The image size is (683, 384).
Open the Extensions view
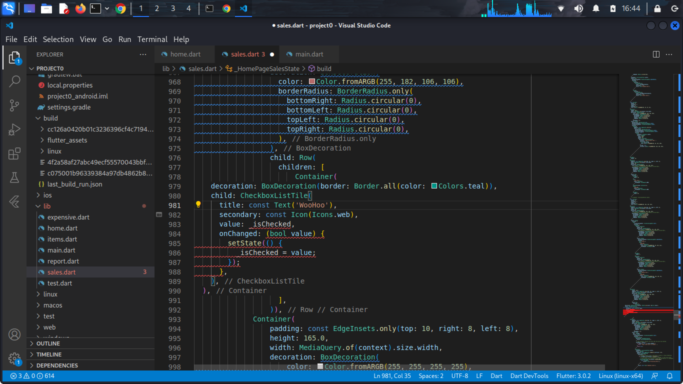click(x=14, y=153)
